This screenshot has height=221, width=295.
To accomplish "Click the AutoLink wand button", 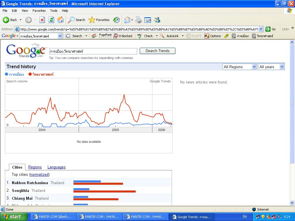I will coord(169,36).
